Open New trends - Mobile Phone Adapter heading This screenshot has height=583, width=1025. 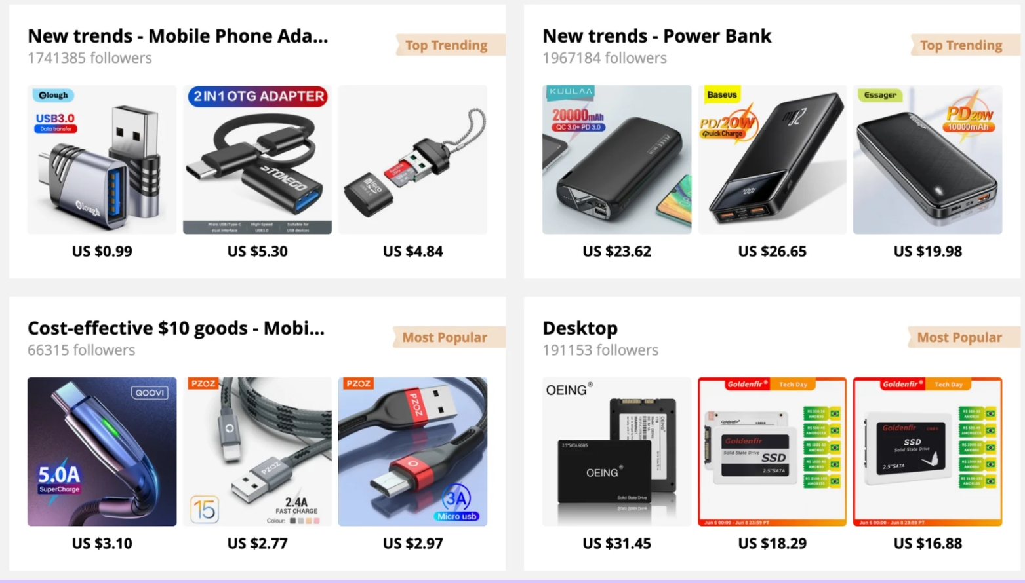coord(178,36)
